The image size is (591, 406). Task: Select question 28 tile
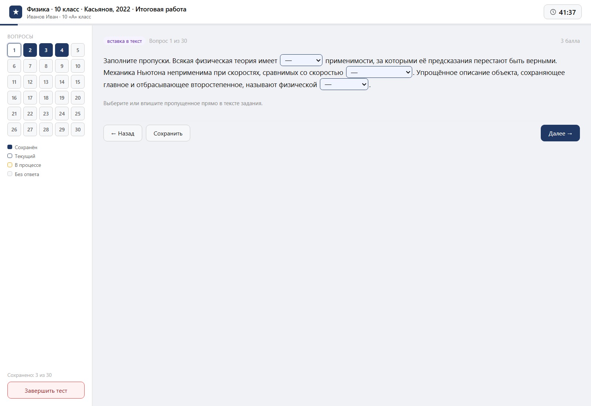[x=46, y=130]
